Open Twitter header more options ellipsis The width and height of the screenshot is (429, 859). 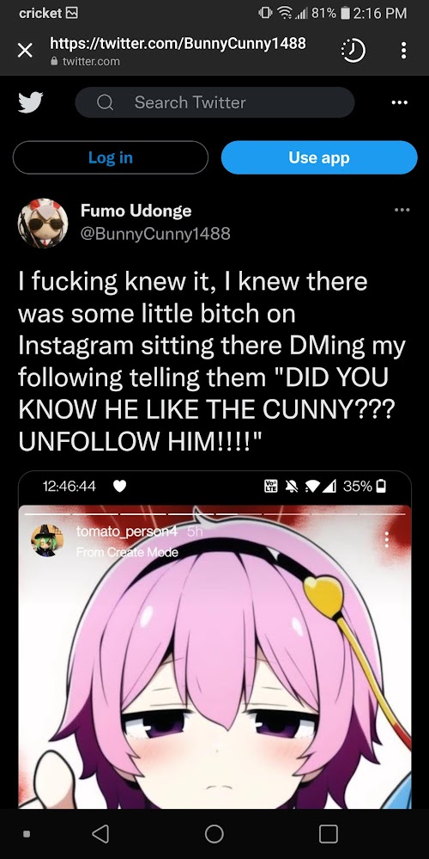tap(400, 102)
